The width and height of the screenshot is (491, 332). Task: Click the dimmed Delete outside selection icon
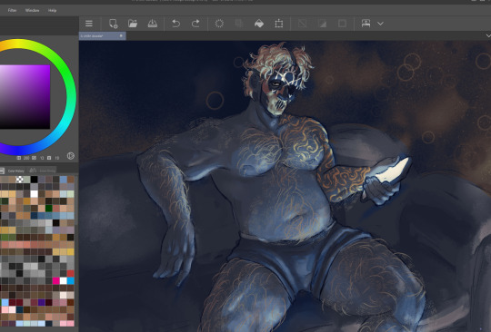(x=239, y=24)
